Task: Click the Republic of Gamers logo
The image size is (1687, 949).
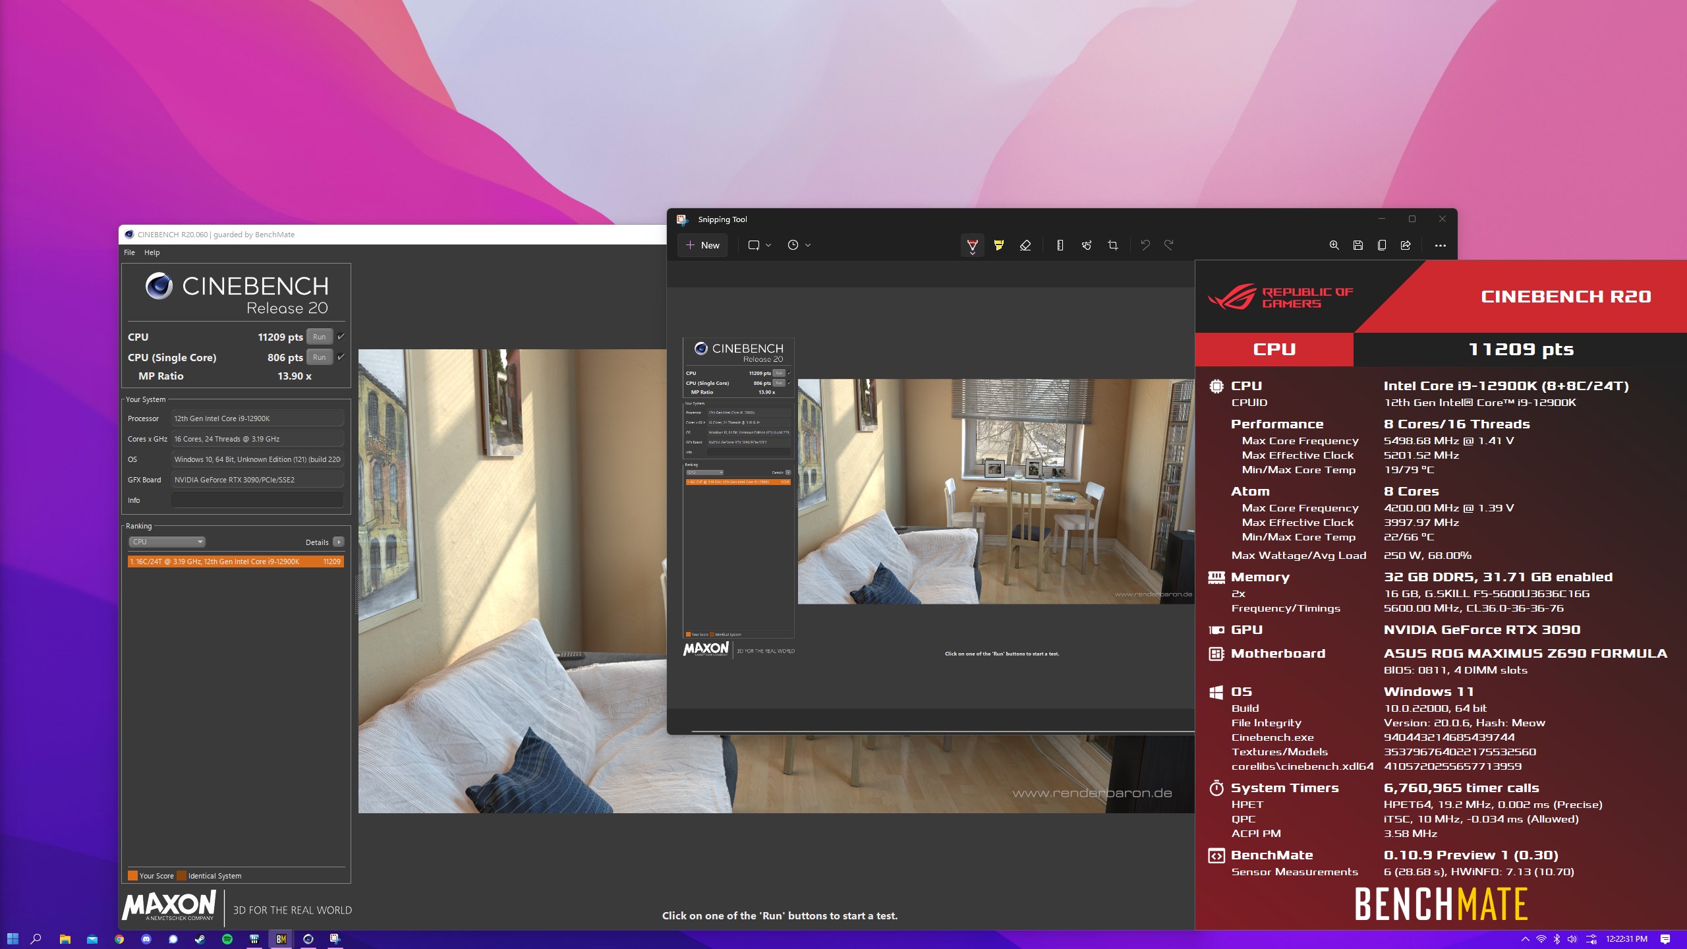Action: 1280,297
